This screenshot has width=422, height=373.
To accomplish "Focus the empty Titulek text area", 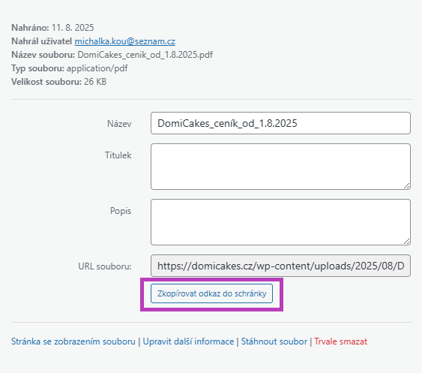I will click(280, 167).
